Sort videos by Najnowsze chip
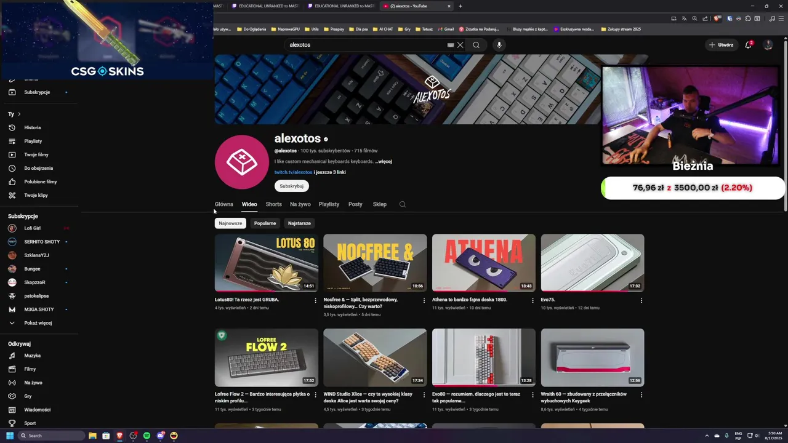The height and width of the screenshot is (443, 788). [230, 223]
